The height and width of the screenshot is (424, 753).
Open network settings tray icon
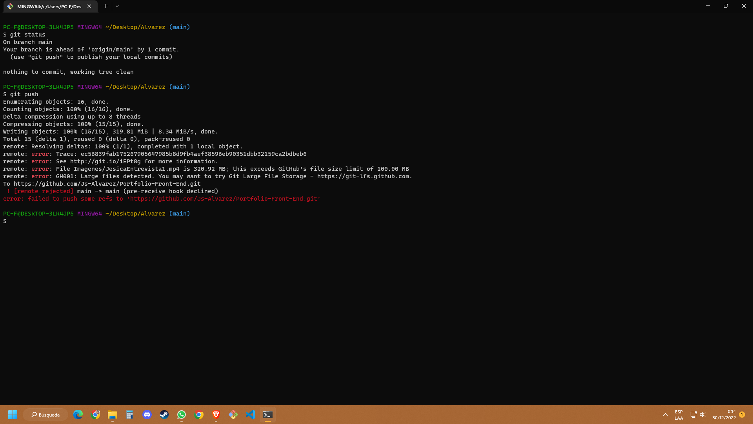pos(693,415)
